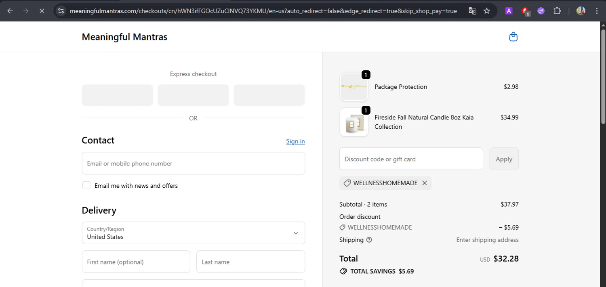This screenshot has height=287, width=606.
Task: Click the Meaningful Mantras store title
Action: tap(124, 37)
